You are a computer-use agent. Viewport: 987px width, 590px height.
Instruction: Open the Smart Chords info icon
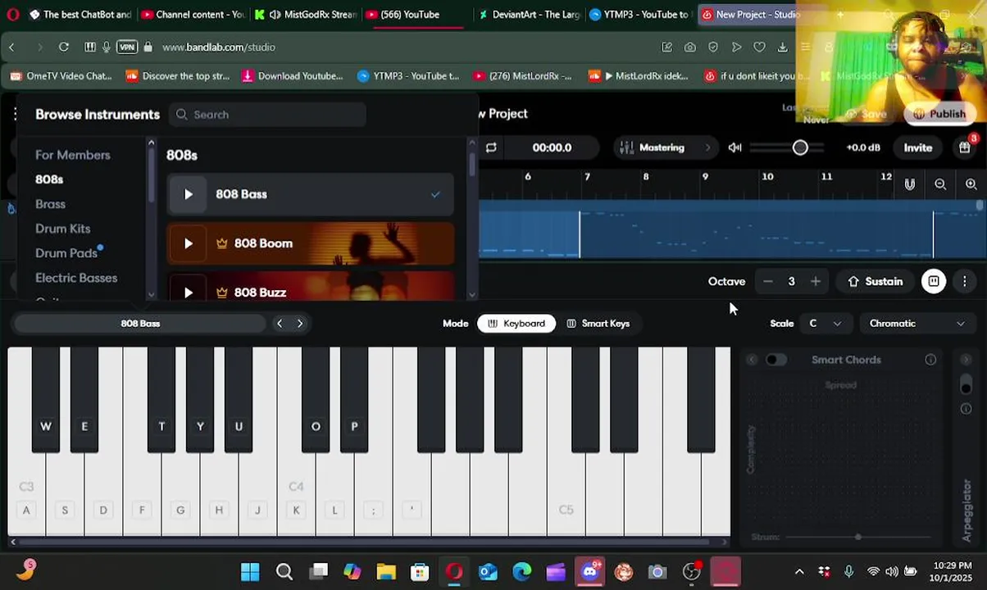point(930,360)
